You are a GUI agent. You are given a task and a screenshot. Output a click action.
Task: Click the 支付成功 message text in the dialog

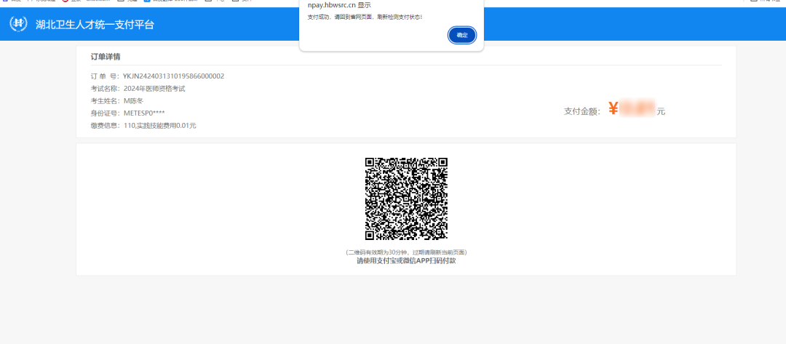tap(364, 16)
